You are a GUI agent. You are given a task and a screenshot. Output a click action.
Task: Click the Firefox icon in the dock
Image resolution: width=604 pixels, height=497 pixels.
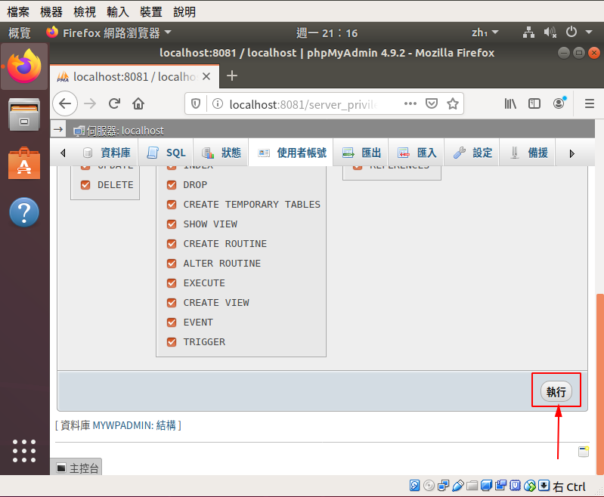pyautogui.click(x=24, y=66)
